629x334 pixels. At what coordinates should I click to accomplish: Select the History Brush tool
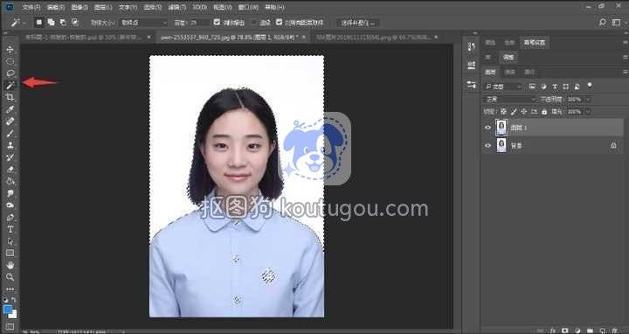pos(10,157)
